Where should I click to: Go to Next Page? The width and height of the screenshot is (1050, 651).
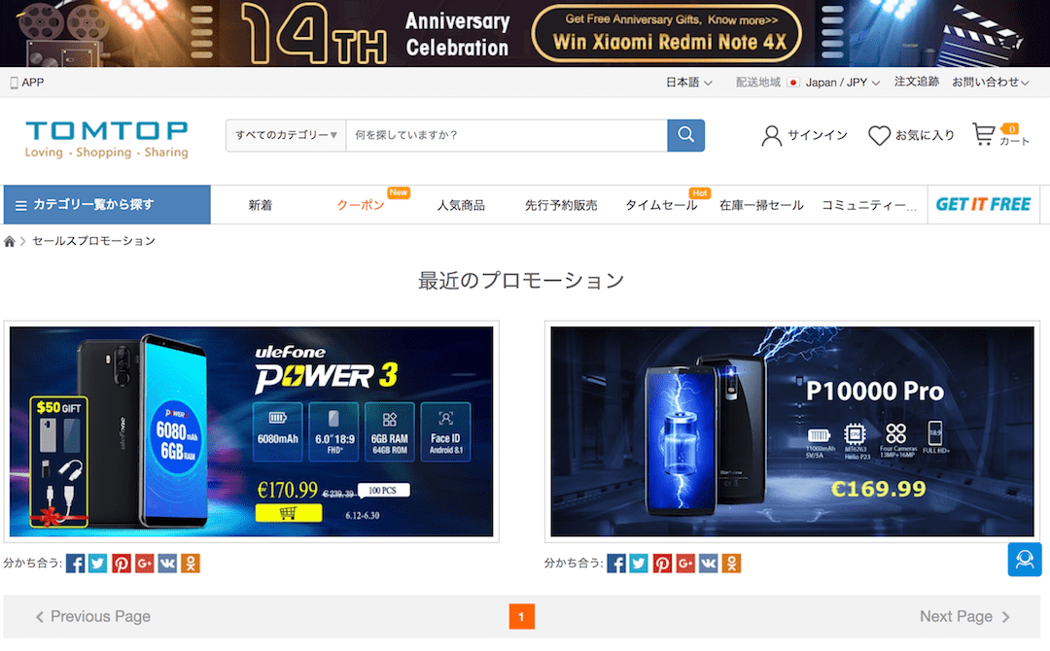pos(964,616)
